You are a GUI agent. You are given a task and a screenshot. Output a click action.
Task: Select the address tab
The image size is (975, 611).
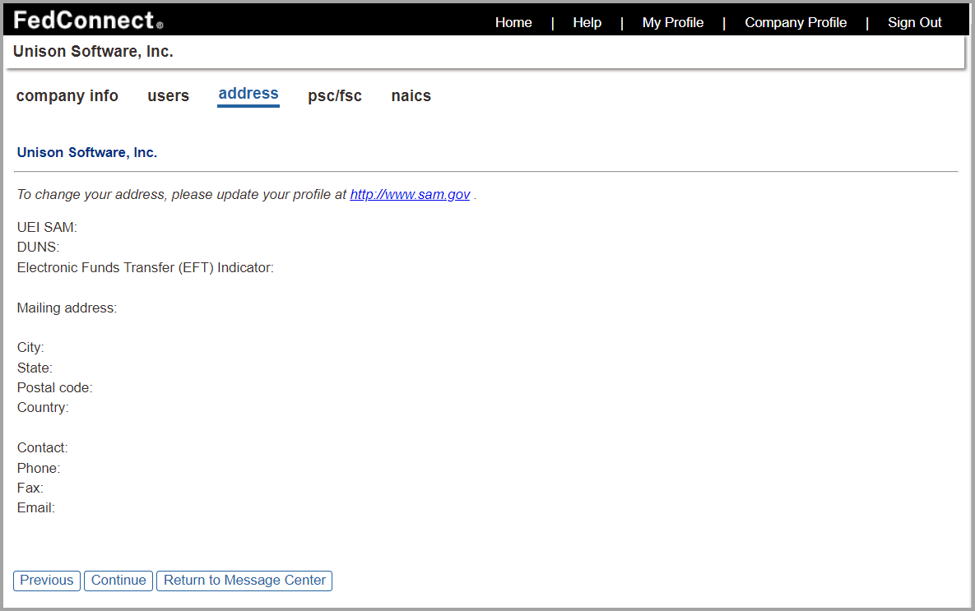coord(248,93)
